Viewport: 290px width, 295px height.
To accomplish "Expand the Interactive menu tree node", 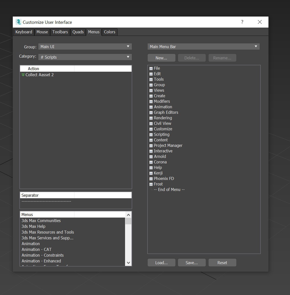I will tap(151, 151).
